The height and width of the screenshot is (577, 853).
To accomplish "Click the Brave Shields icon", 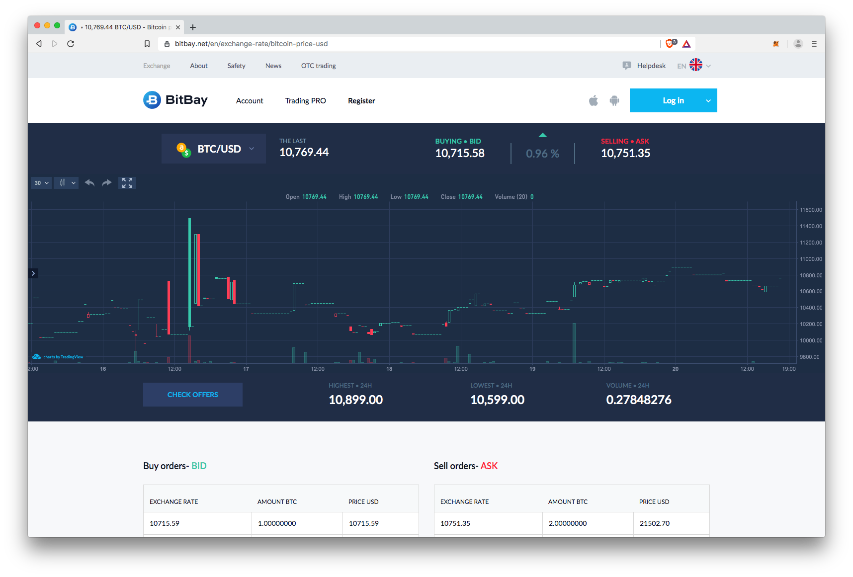I will pos(671,44).
